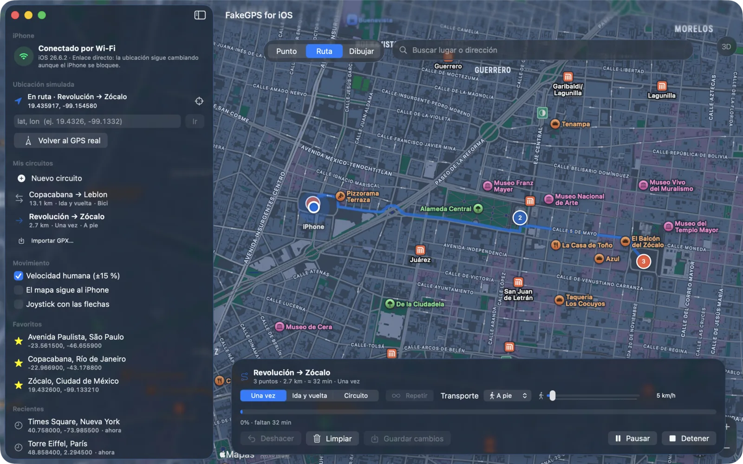
Task: Click the Detener button
Action: pos(689,438)
